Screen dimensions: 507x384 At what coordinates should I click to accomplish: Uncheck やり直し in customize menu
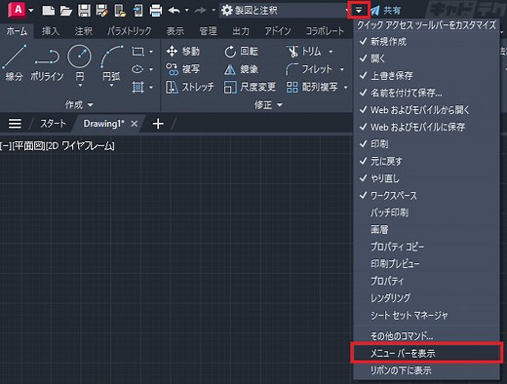click(x=426, y=178)
